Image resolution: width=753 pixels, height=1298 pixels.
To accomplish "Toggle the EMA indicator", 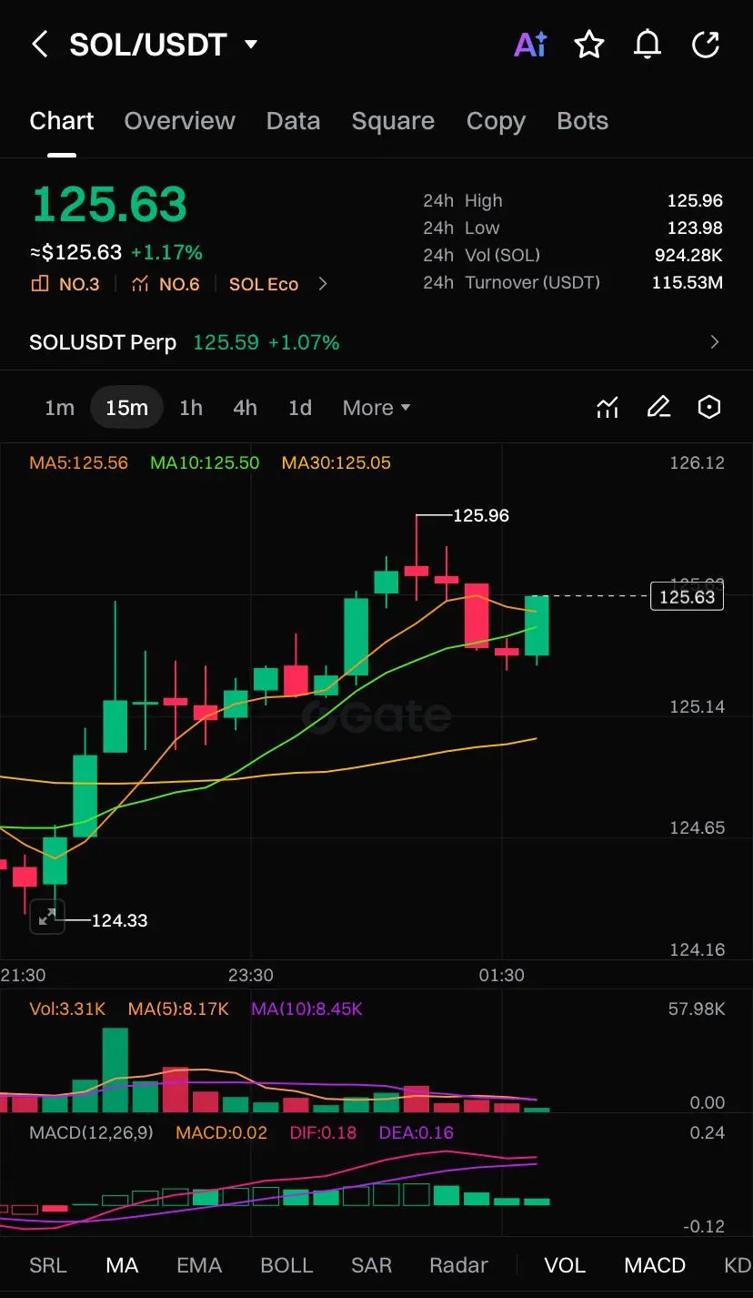I will tap(199, 1265).
